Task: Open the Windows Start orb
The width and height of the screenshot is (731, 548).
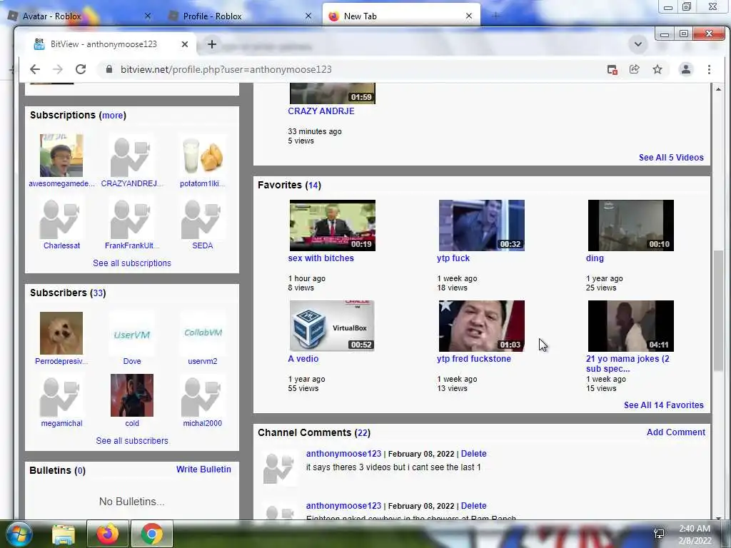Action: coord(19,534)
